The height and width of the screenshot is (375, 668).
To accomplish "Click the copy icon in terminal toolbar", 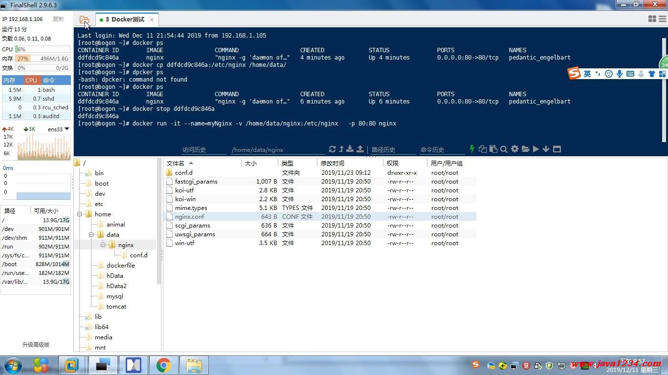I will 483,149.
